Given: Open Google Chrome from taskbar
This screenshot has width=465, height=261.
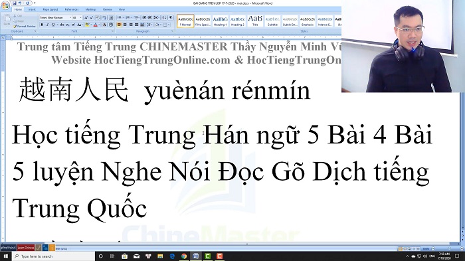Looking at the screenshot, I should point(184,256).
